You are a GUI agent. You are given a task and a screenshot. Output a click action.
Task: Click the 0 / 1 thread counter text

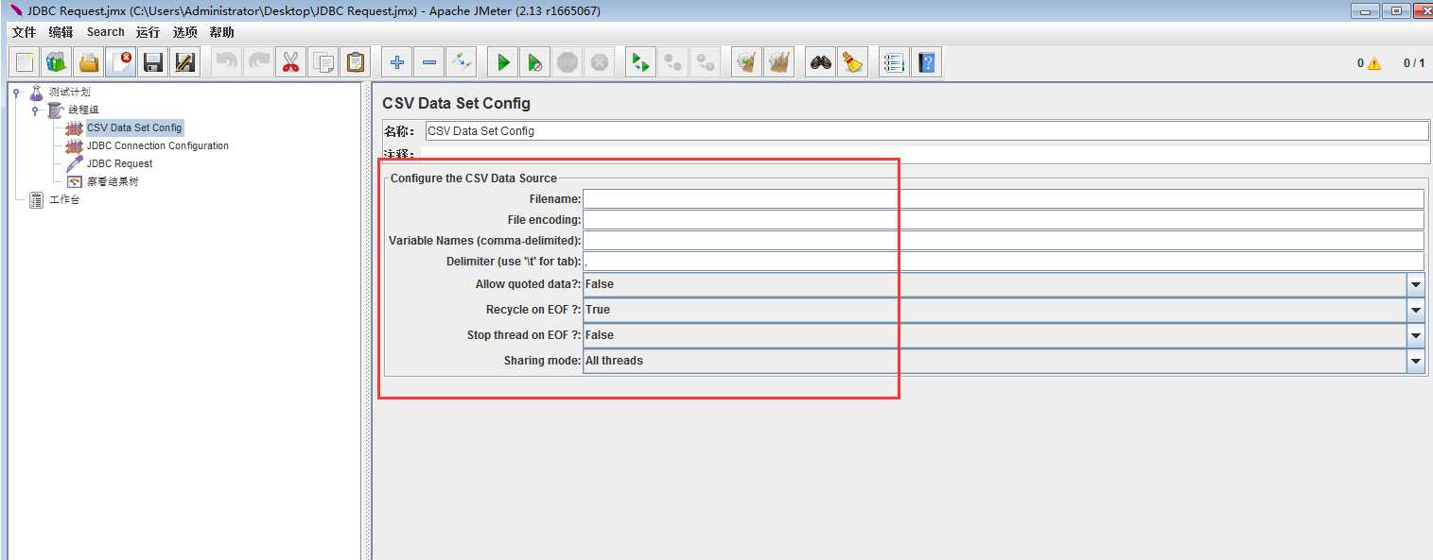[x=1414, y=63]
